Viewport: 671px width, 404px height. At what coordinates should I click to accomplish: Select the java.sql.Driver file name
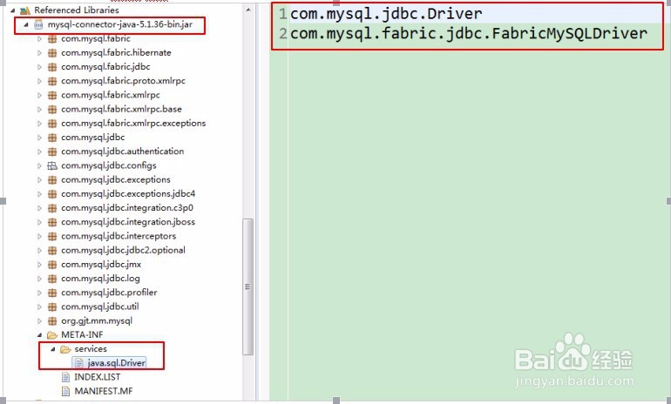117,363
